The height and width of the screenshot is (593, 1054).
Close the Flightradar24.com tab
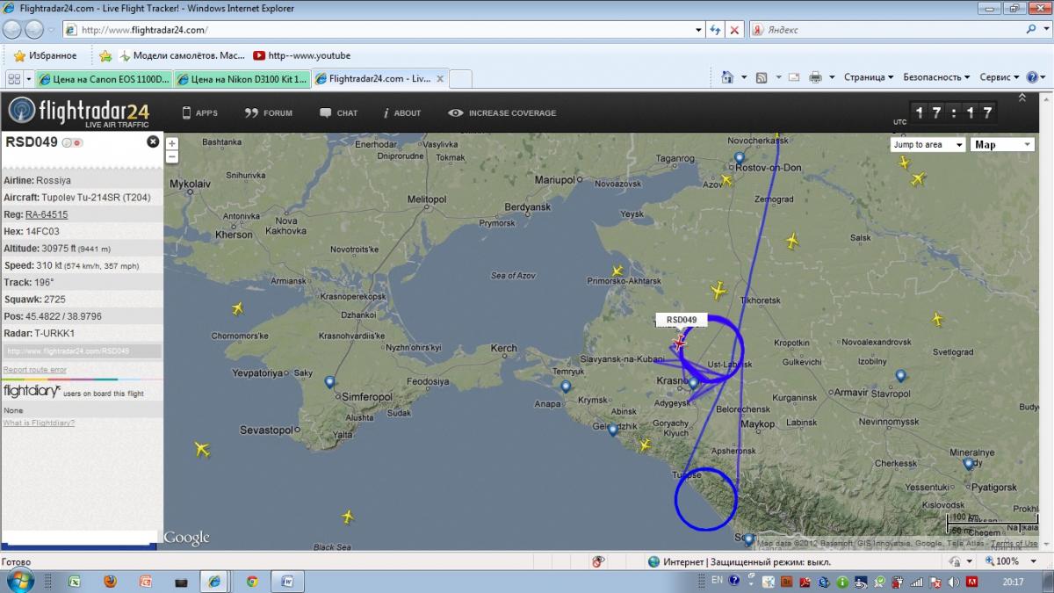[440, 78]
